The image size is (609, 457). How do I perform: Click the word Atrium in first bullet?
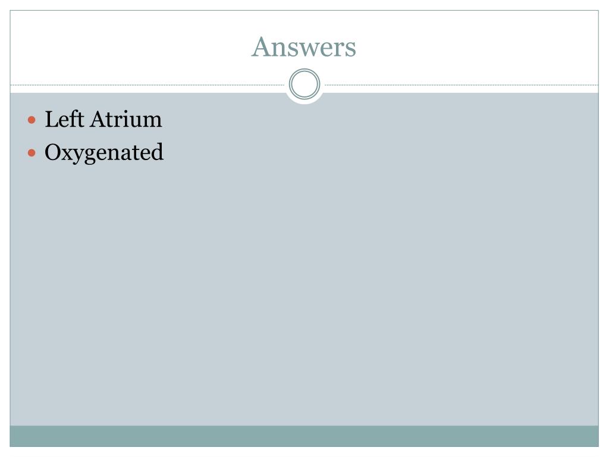[x=126, y=119]
